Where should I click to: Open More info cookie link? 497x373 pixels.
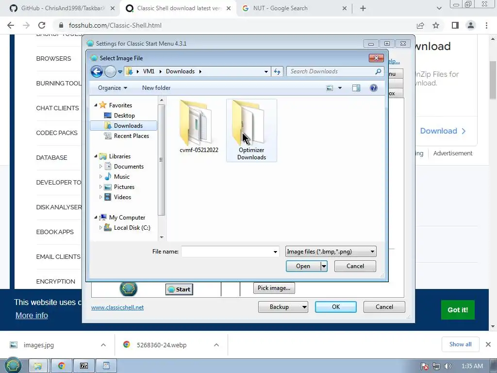pyautogui.click(x=32, y=315)
